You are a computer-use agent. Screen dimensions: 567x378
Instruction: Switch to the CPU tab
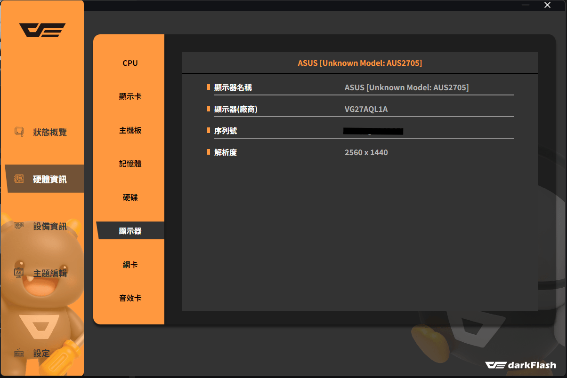(x=130, y=63)
